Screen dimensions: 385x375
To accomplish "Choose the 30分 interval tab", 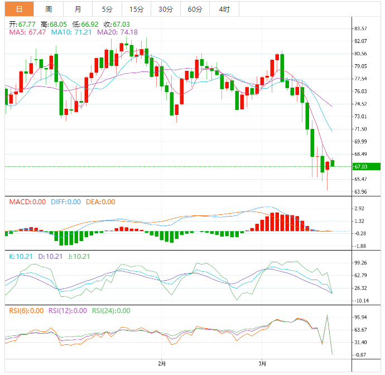I will 165,9.
